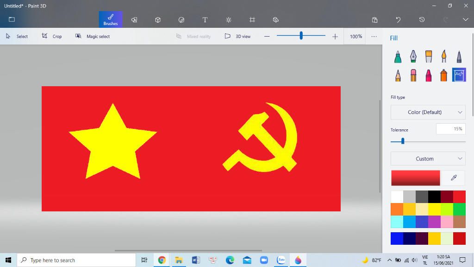The image size is (474, 267).
Task: Choose the Select tool
Action: click(17, 36)
